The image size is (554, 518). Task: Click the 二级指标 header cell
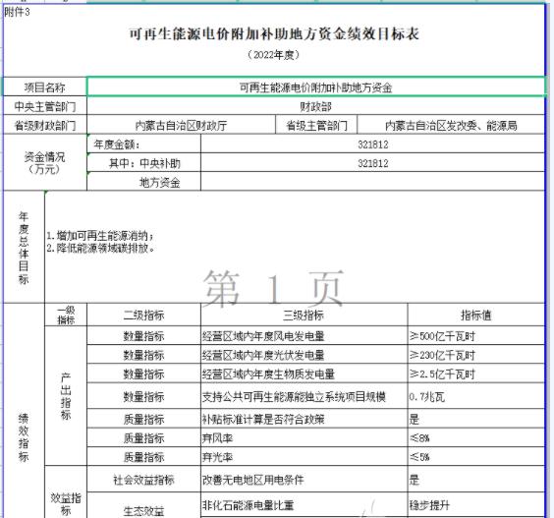143,315
